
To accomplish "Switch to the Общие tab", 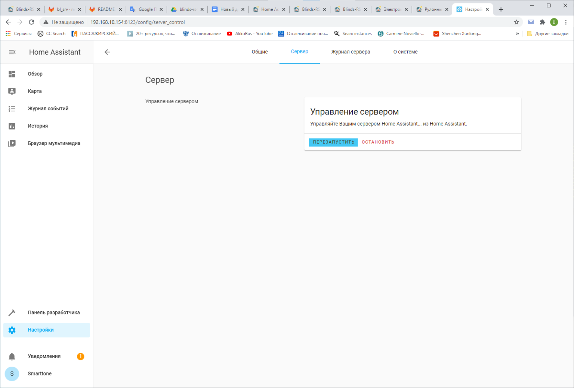I will [x=260, y=52].
